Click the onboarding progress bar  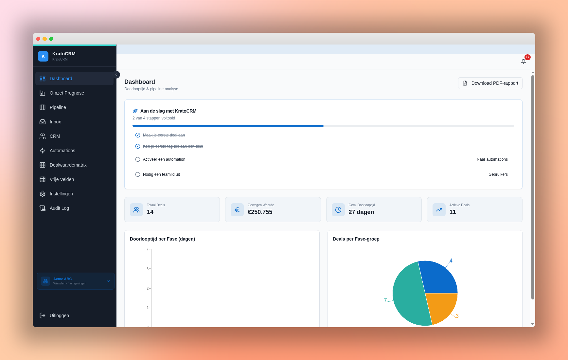tap(323, 126)
